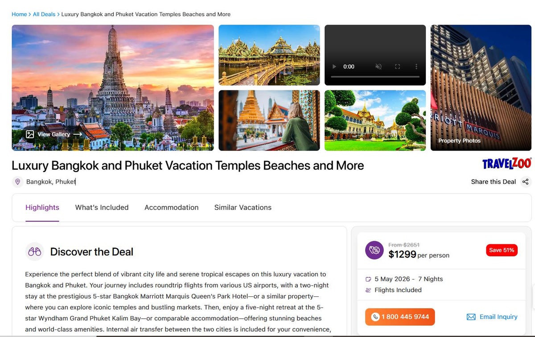535x337 pixels.
Task: Click the phone icon on the orange call button
Action: click(375, 317)
